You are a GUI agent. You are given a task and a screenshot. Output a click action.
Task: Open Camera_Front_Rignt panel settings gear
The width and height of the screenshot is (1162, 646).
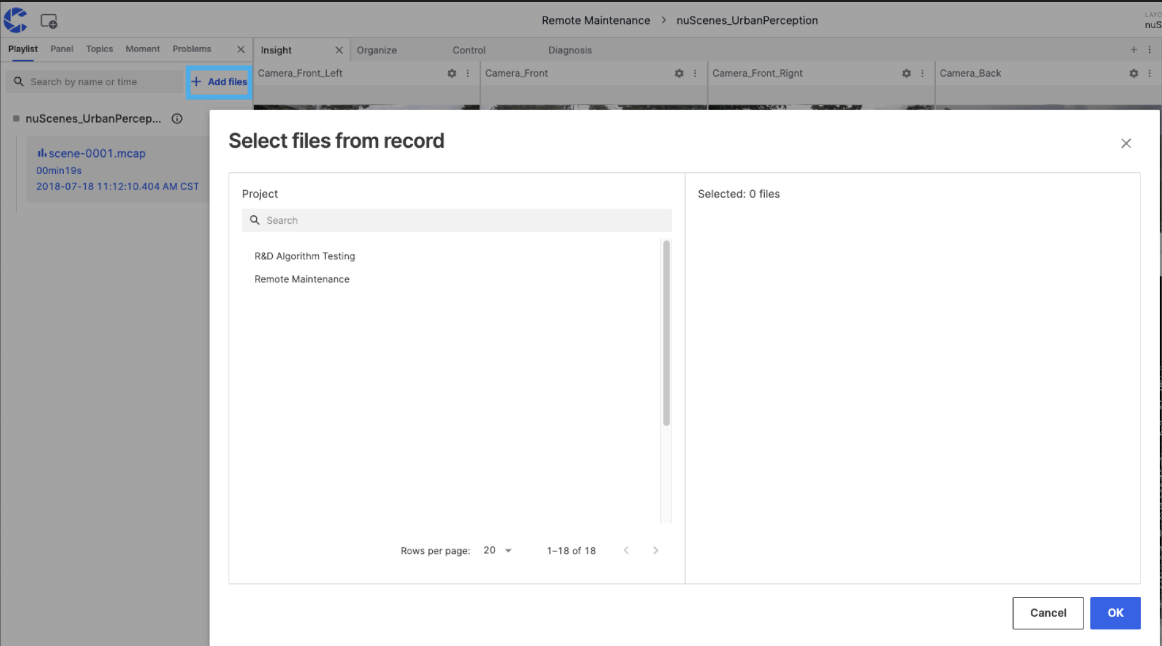906,73
